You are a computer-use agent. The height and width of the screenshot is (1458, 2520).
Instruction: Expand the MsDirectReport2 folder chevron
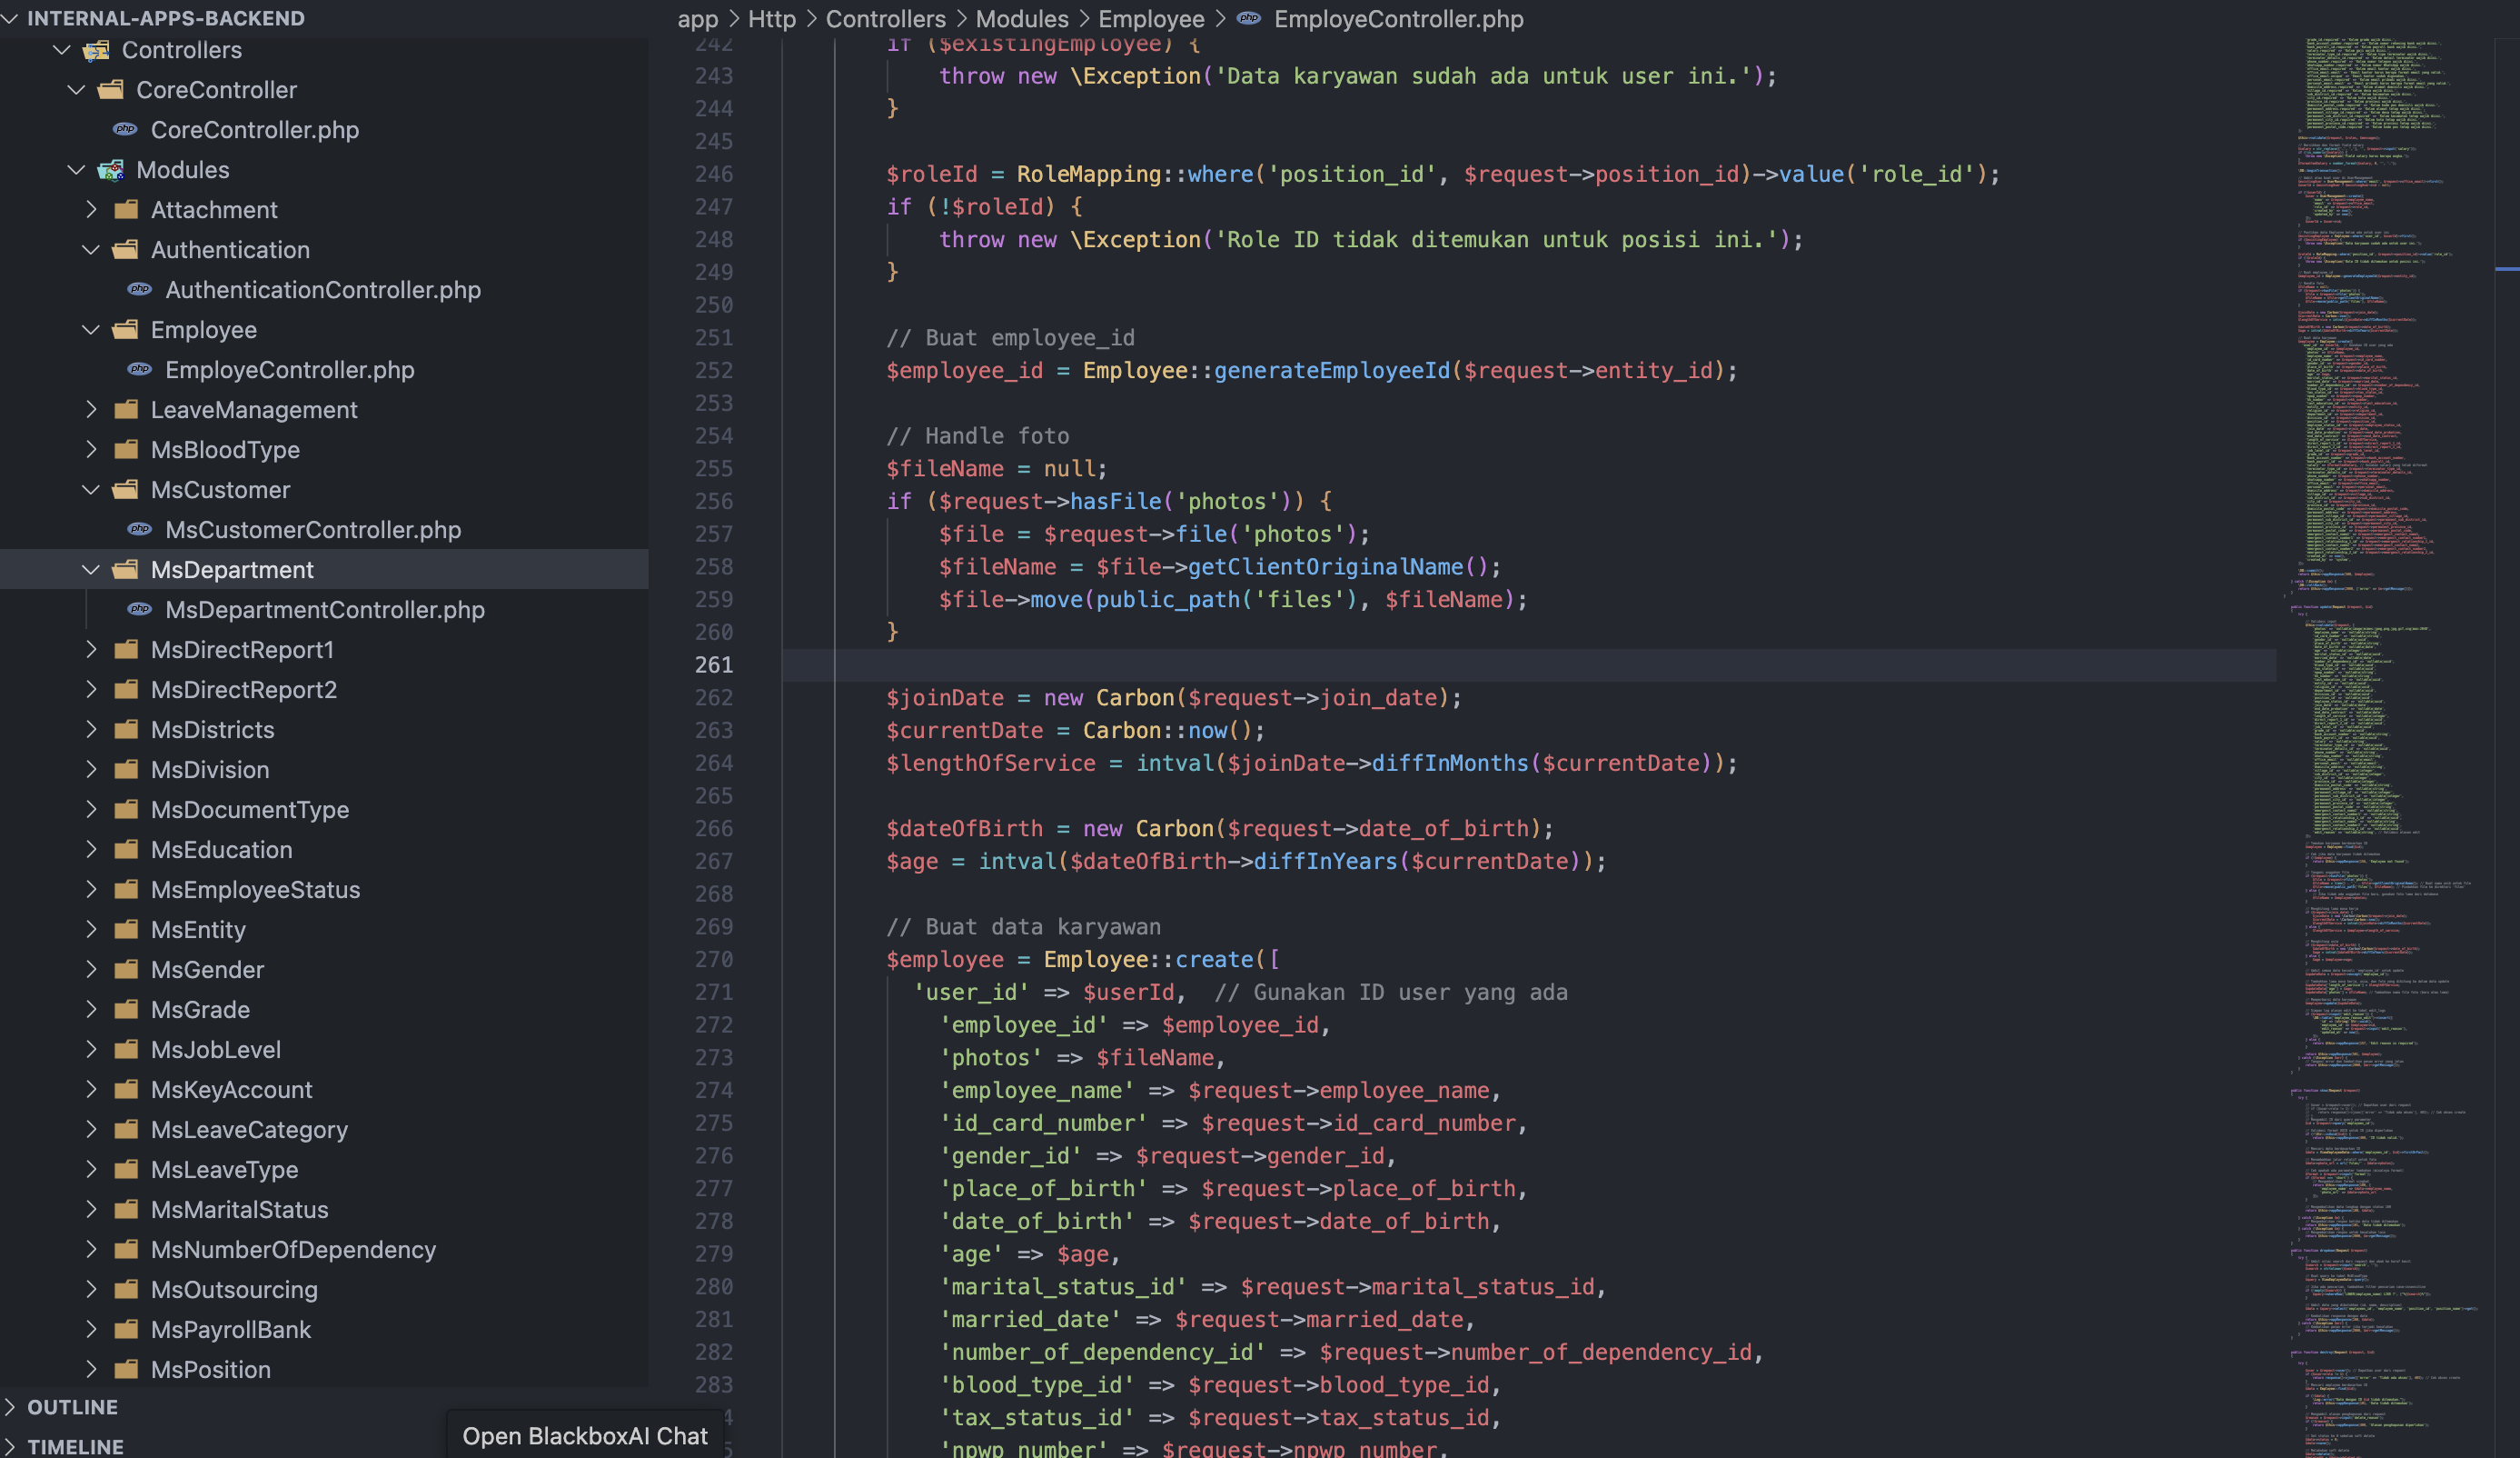91,691
